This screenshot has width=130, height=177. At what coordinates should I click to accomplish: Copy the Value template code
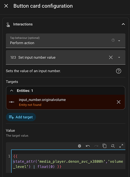click(x=104, y=146)
